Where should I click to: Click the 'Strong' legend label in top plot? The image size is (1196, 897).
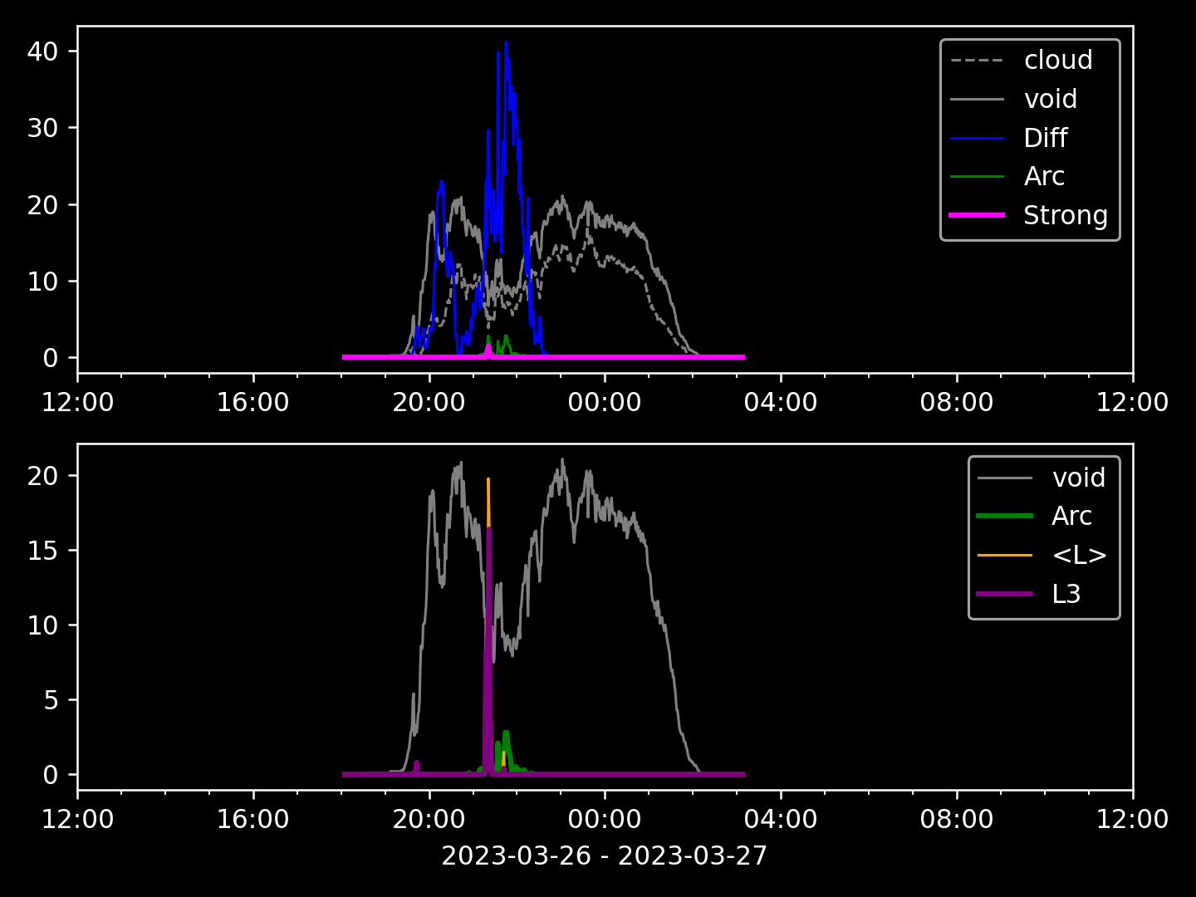click(1066, 215)
